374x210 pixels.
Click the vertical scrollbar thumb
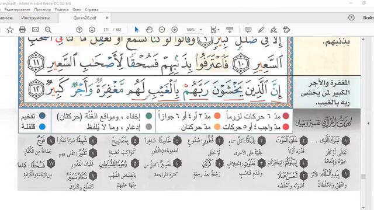tap(363, 177)
